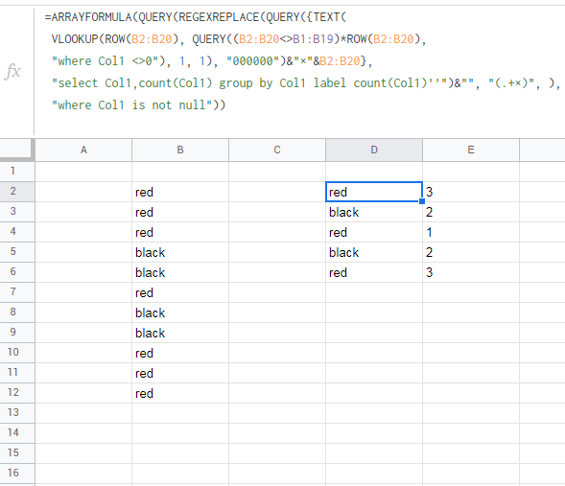Click cell D6 containing red
565x486 pixels.
pos(374,272)
